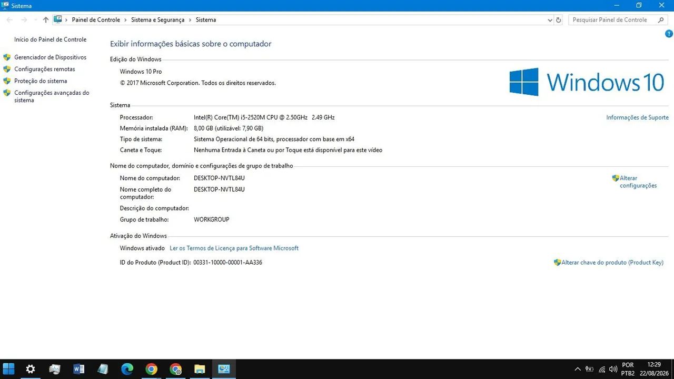The height and width of the screenshot is (379, 674).
Task: Open Settings gear in taskbar
Action: (x=31, y=369)
